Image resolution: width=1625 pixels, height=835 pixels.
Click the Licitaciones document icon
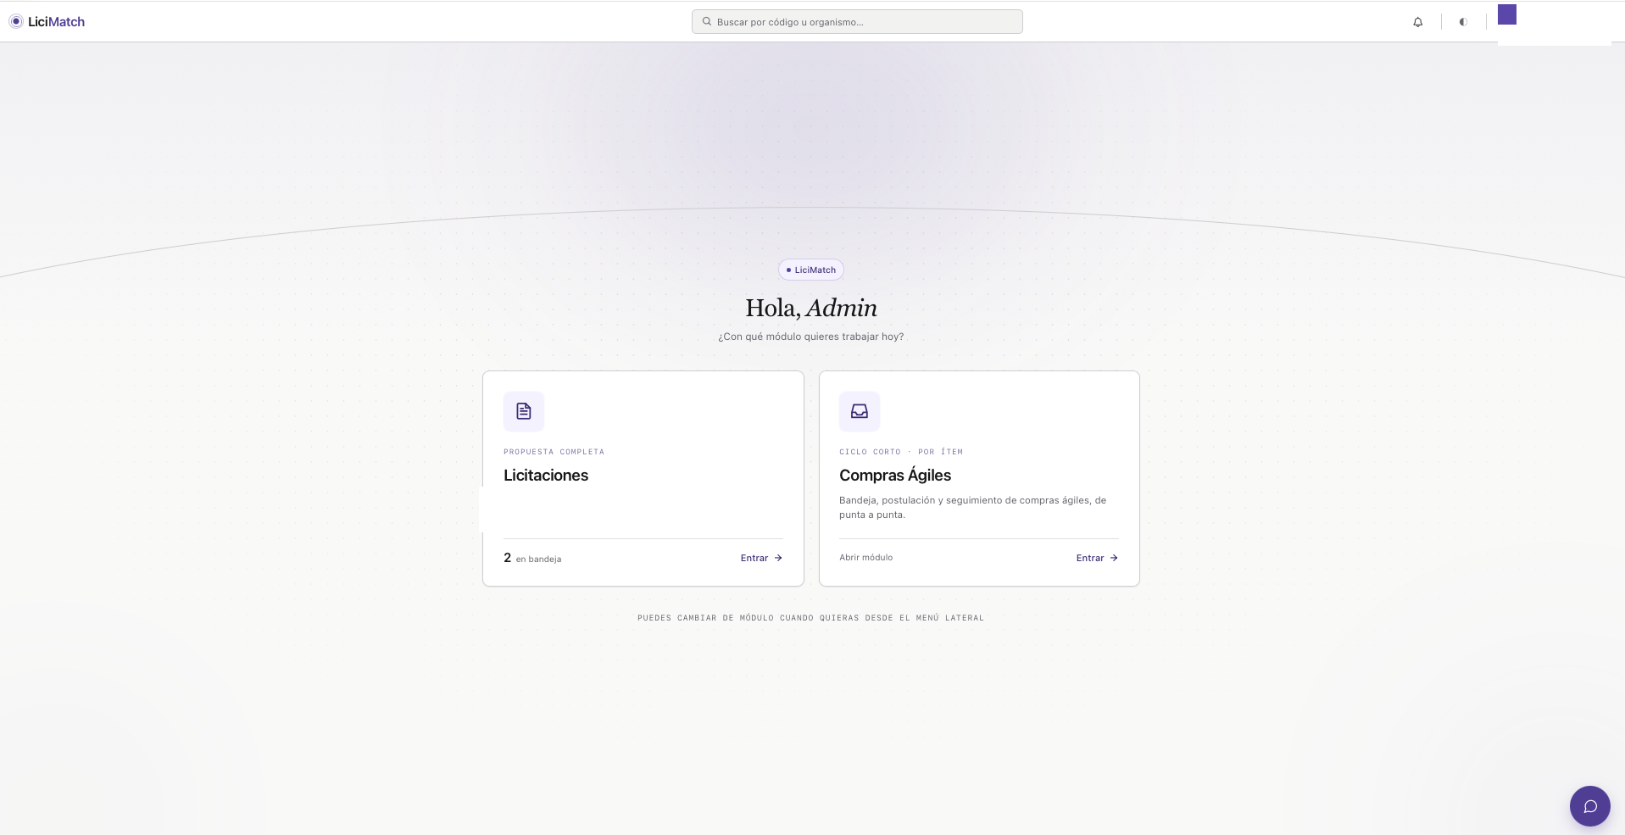click(524, 411)
